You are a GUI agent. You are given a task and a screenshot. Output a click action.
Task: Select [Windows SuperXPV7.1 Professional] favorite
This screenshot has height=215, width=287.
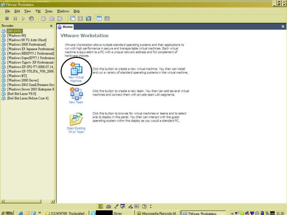pyautogui.click(x=30, y=58)
